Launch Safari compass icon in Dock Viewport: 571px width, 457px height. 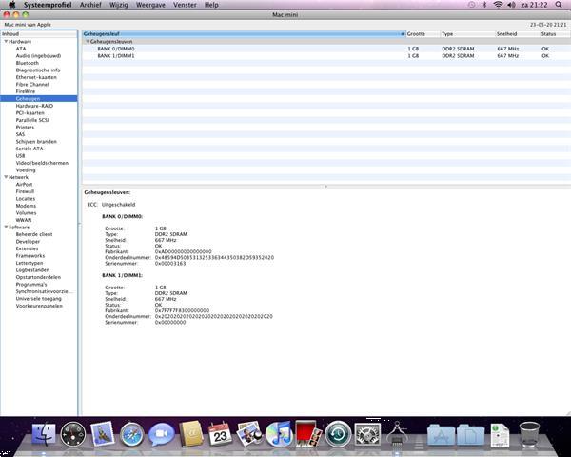132,434
